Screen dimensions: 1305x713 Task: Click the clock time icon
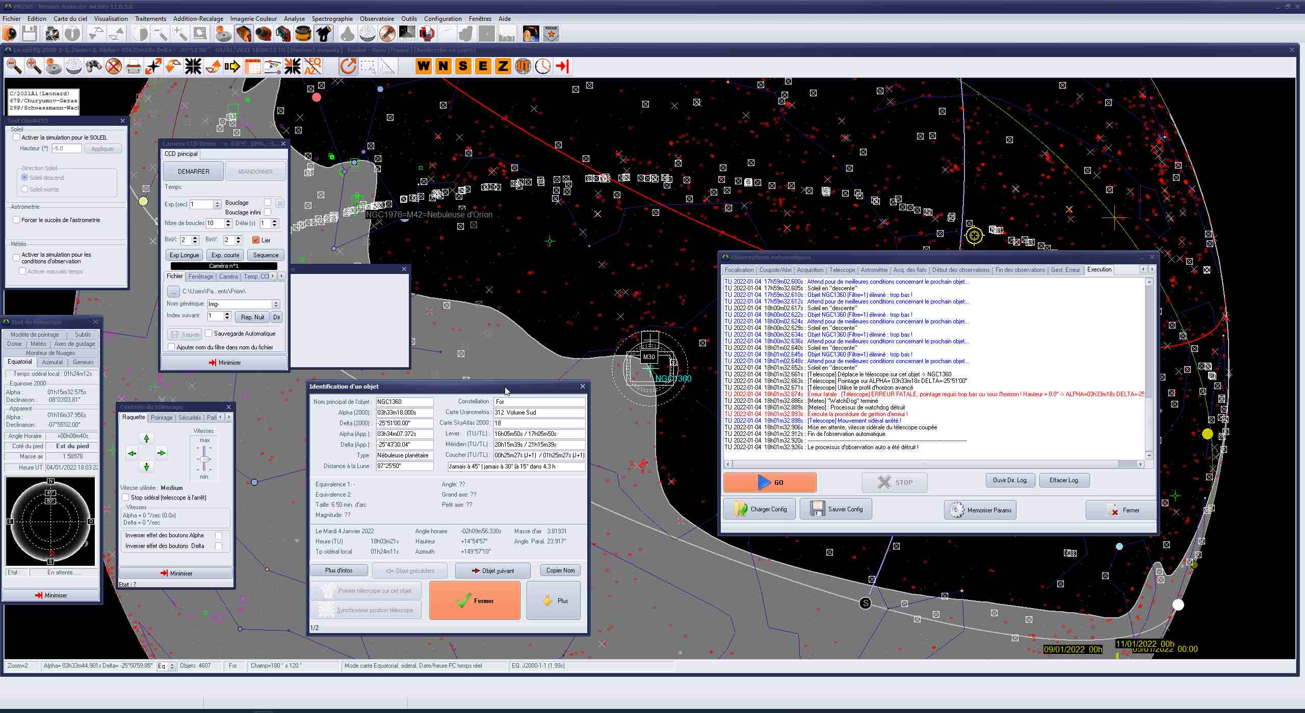pos(542,66)
